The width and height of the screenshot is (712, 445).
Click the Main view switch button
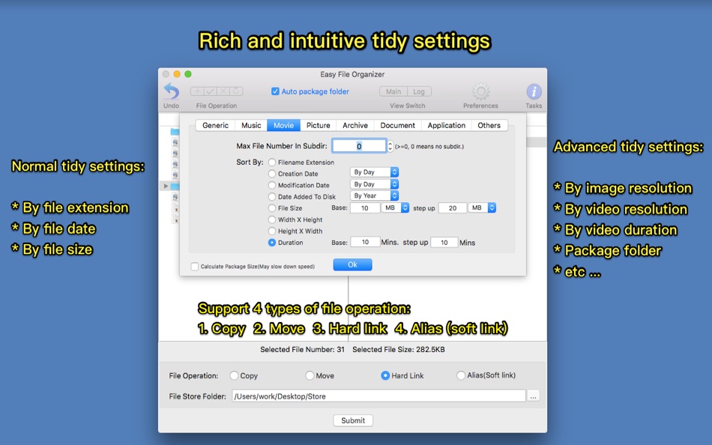click(393, 91)
